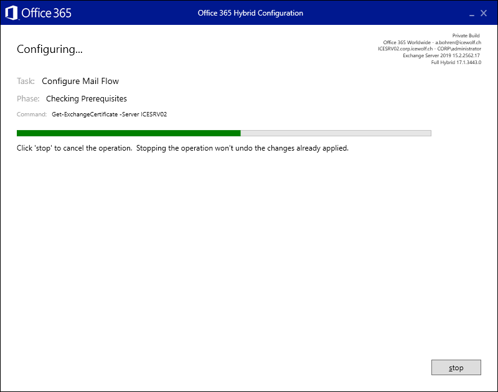Click the 'Command:' label
Viewport: 498px width, 392px height.
pyautogui.click(x=32, y=114)
